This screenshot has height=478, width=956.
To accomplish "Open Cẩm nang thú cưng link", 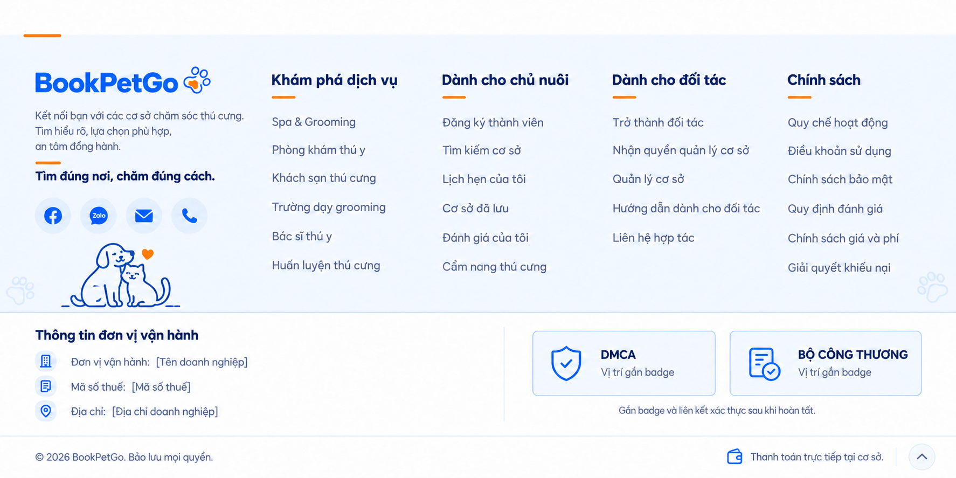I will [494, 267].
